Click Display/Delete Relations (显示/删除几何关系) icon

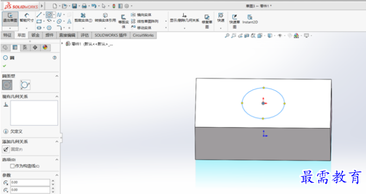click(x=184, y=18)
